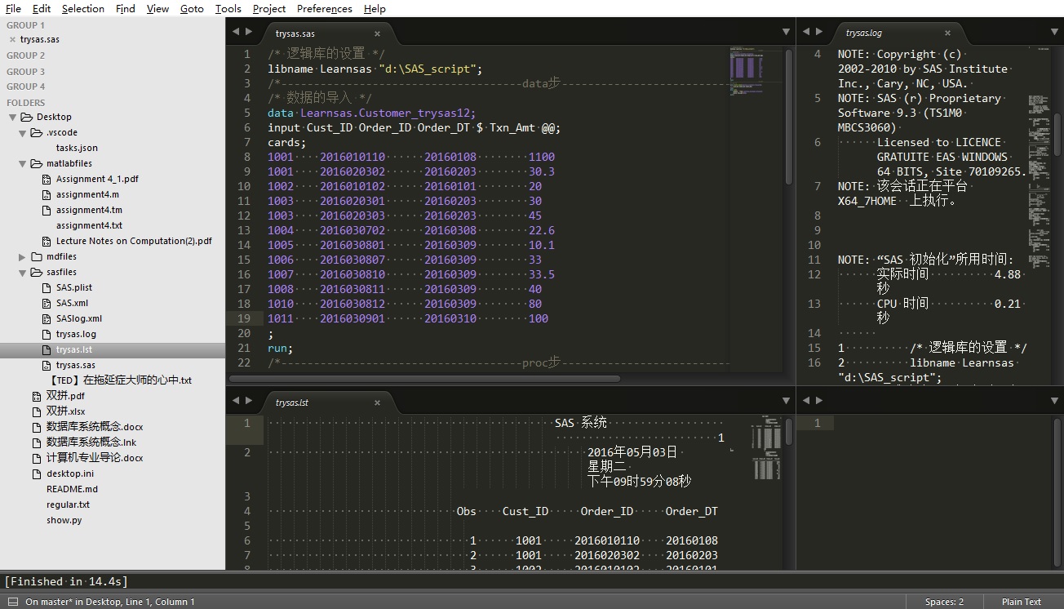Open trysas.log in the sidebar tree
The width and height of the screenshot is (1064, 609).
76,334
